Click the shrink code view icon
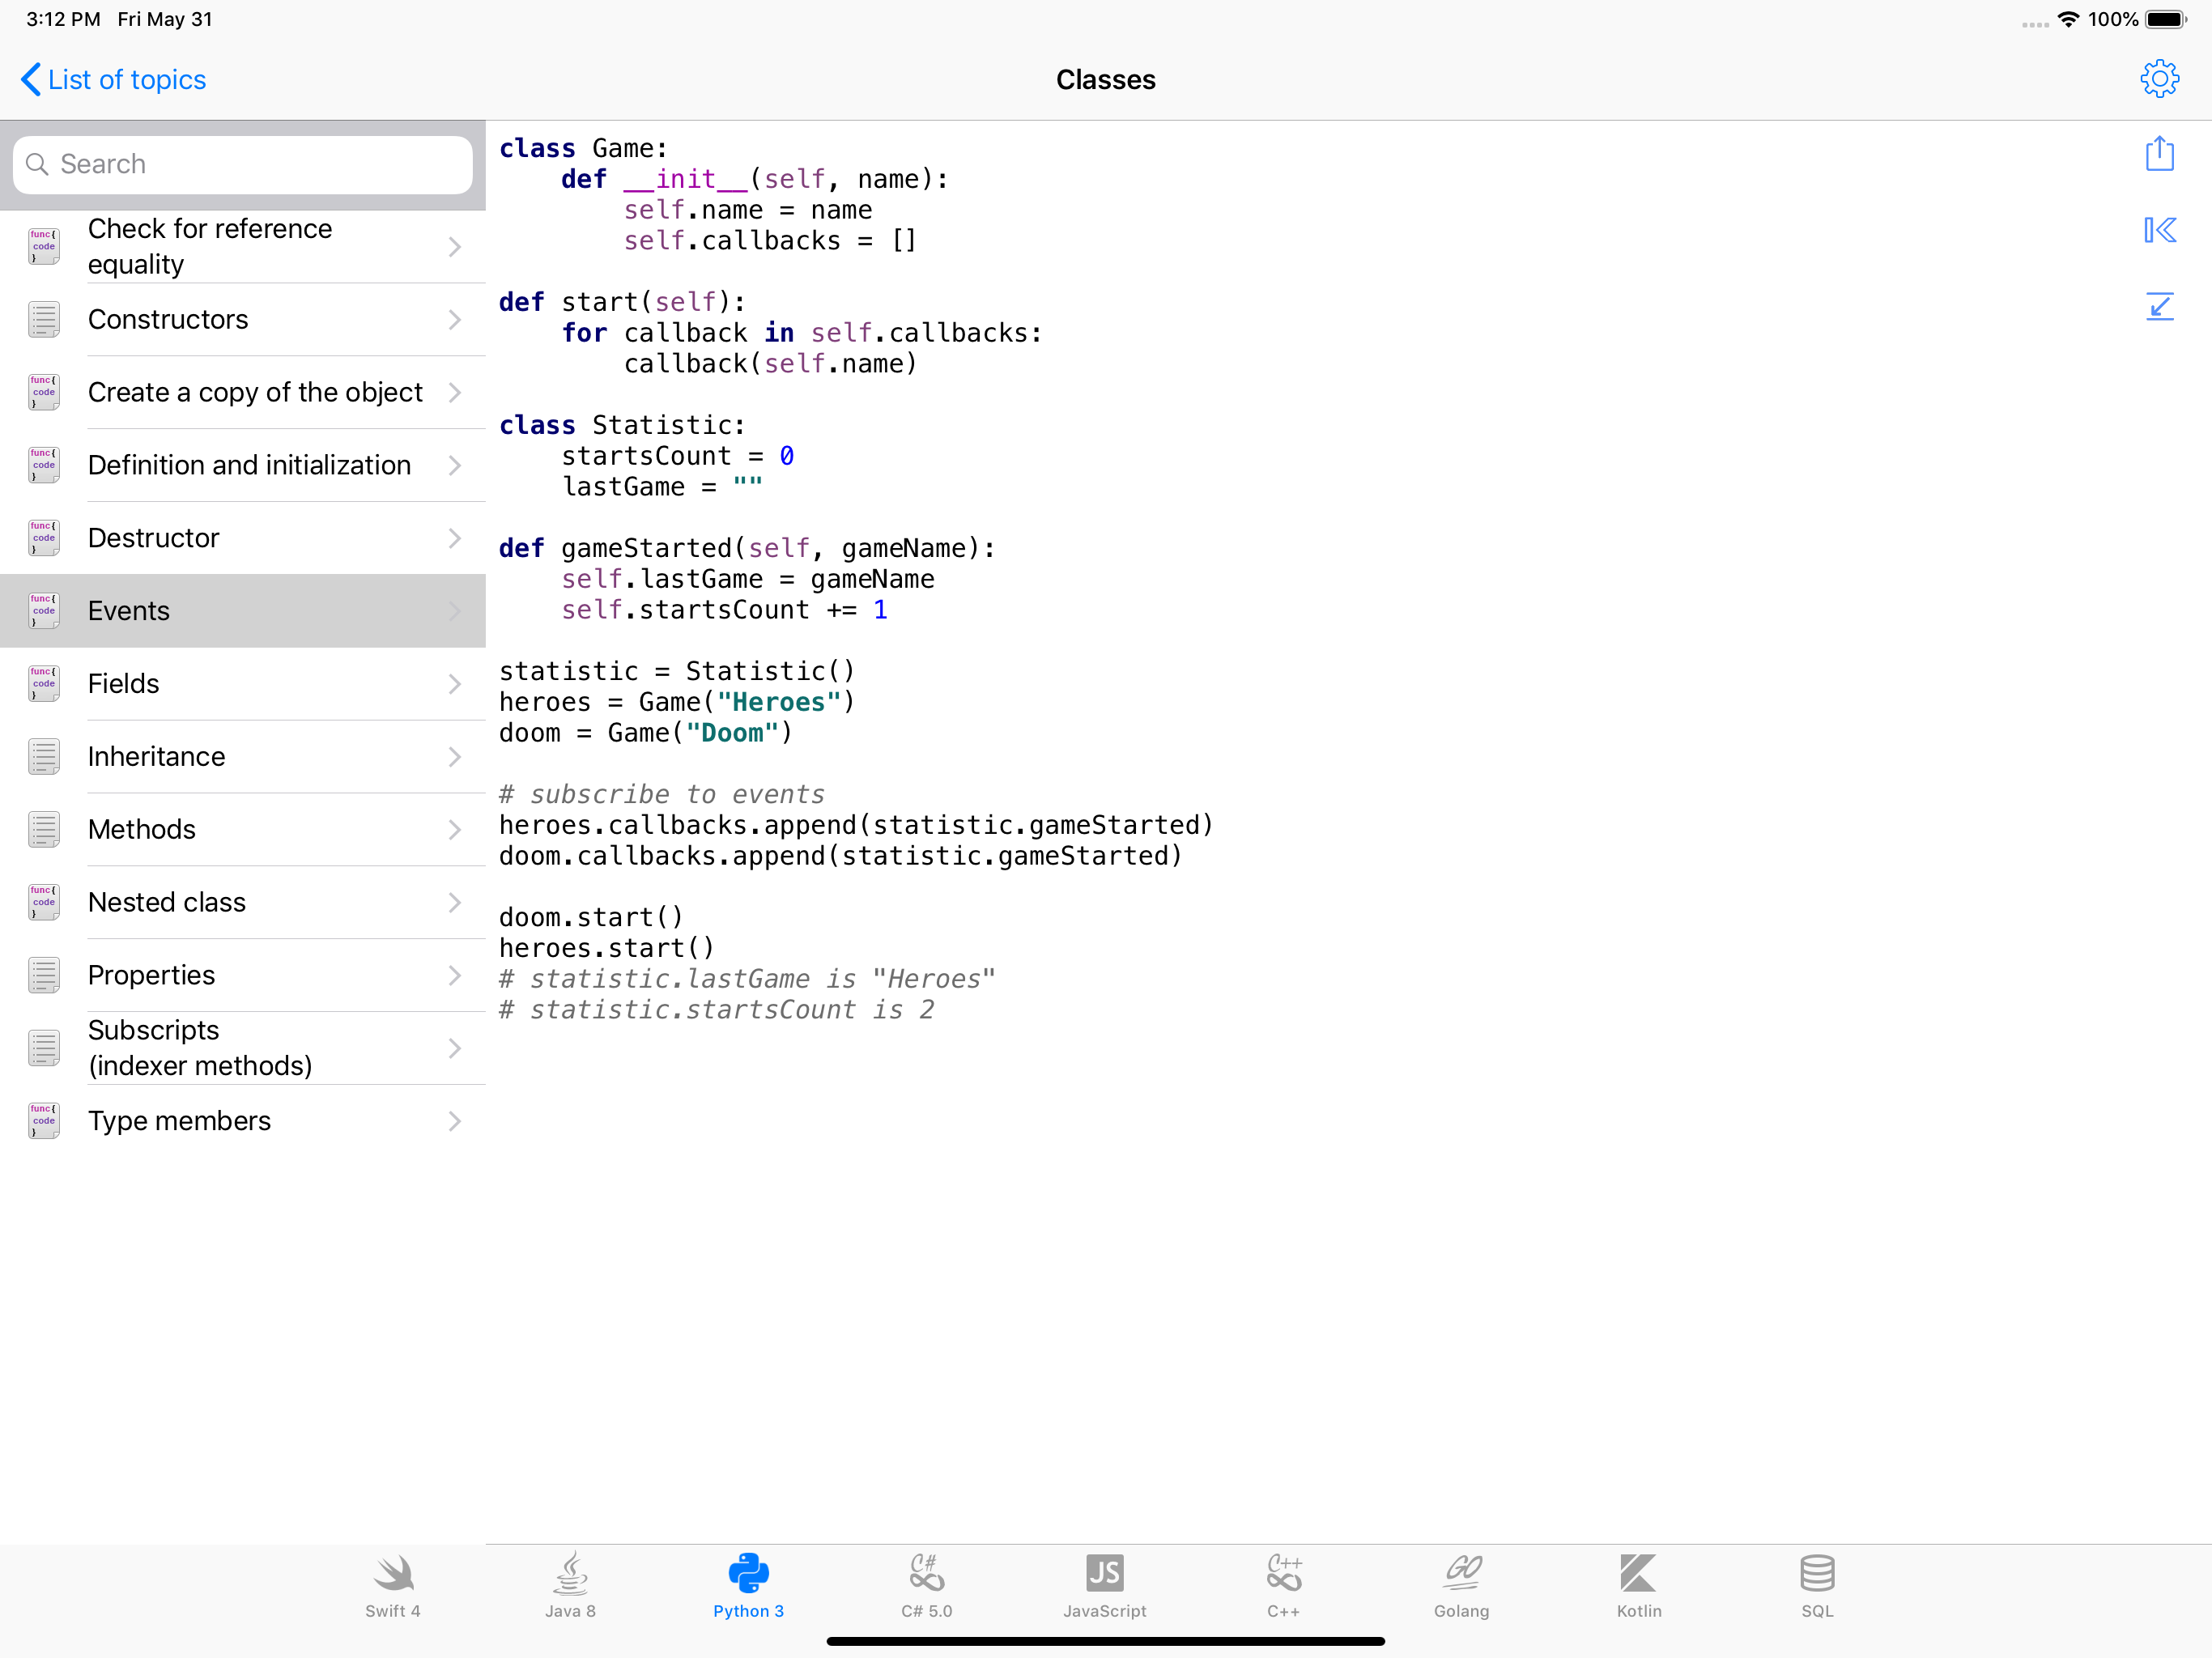 (2159, 306)
